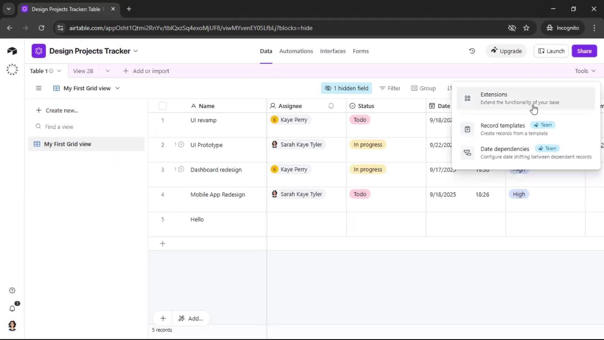The width and height of the screenshot is (604, 340).
Task: Click the Add... magic wand button
Action: (191, 319)
